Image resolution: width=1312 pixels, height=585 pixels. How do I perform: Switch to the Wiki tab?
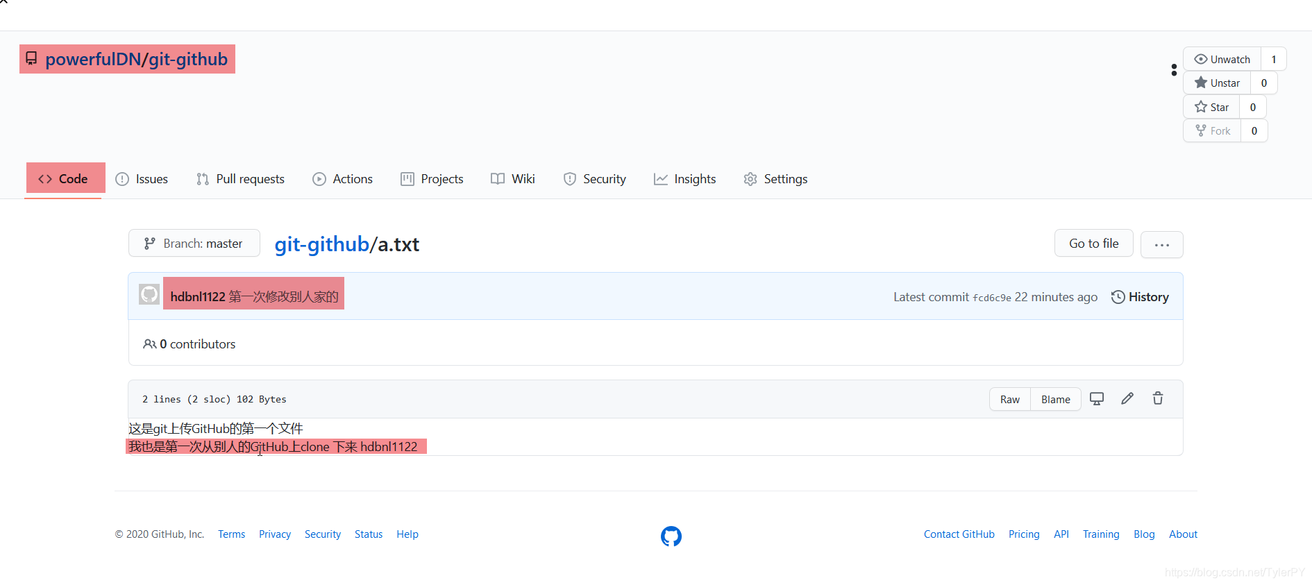click(x=513, y=179)
